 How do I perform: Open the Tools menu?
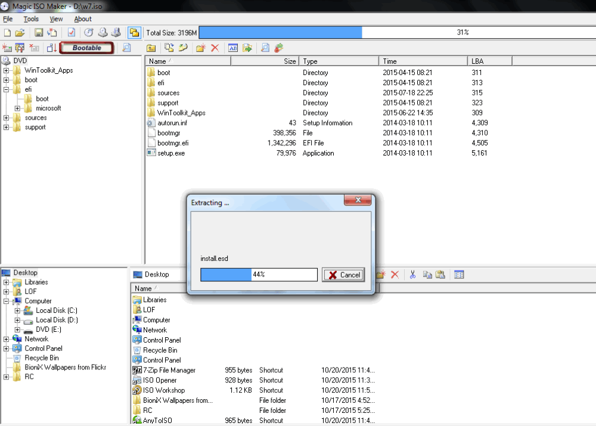[31, 19]
